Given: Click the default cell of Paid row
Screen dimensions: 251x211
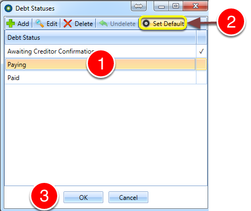Looking at the screenshot, I should coord(201,78).
